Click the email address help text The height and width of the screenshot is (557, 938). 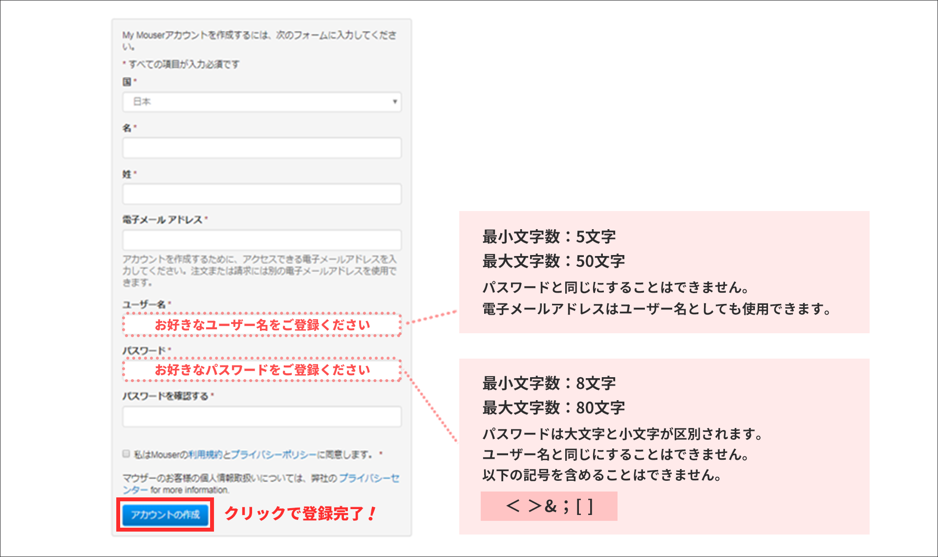pos(260,269)
